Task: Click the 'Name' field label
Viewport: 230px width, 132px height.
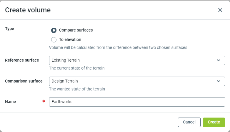Action: pyautogui.click(x=11, y=102)
